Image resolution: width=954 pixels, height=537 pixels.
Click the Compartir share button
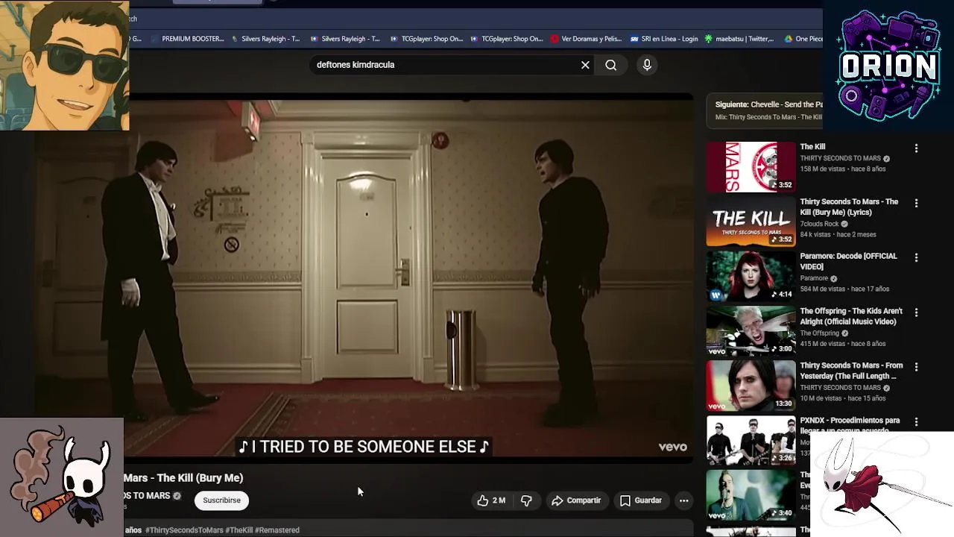[576, 500]
